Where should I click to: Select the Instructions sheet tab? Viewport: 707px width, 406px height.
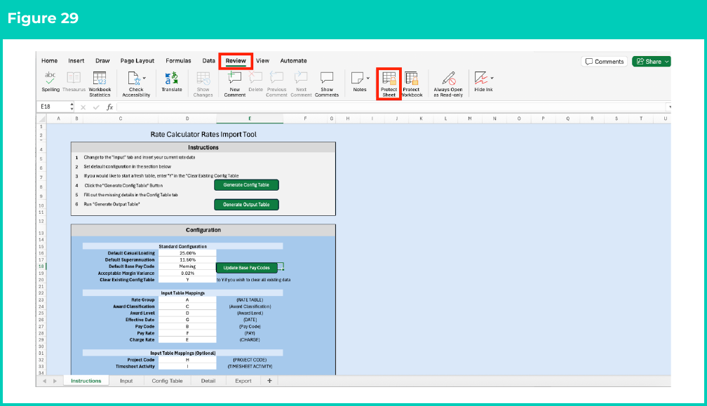pyautogui.click(x=86, y=381)
